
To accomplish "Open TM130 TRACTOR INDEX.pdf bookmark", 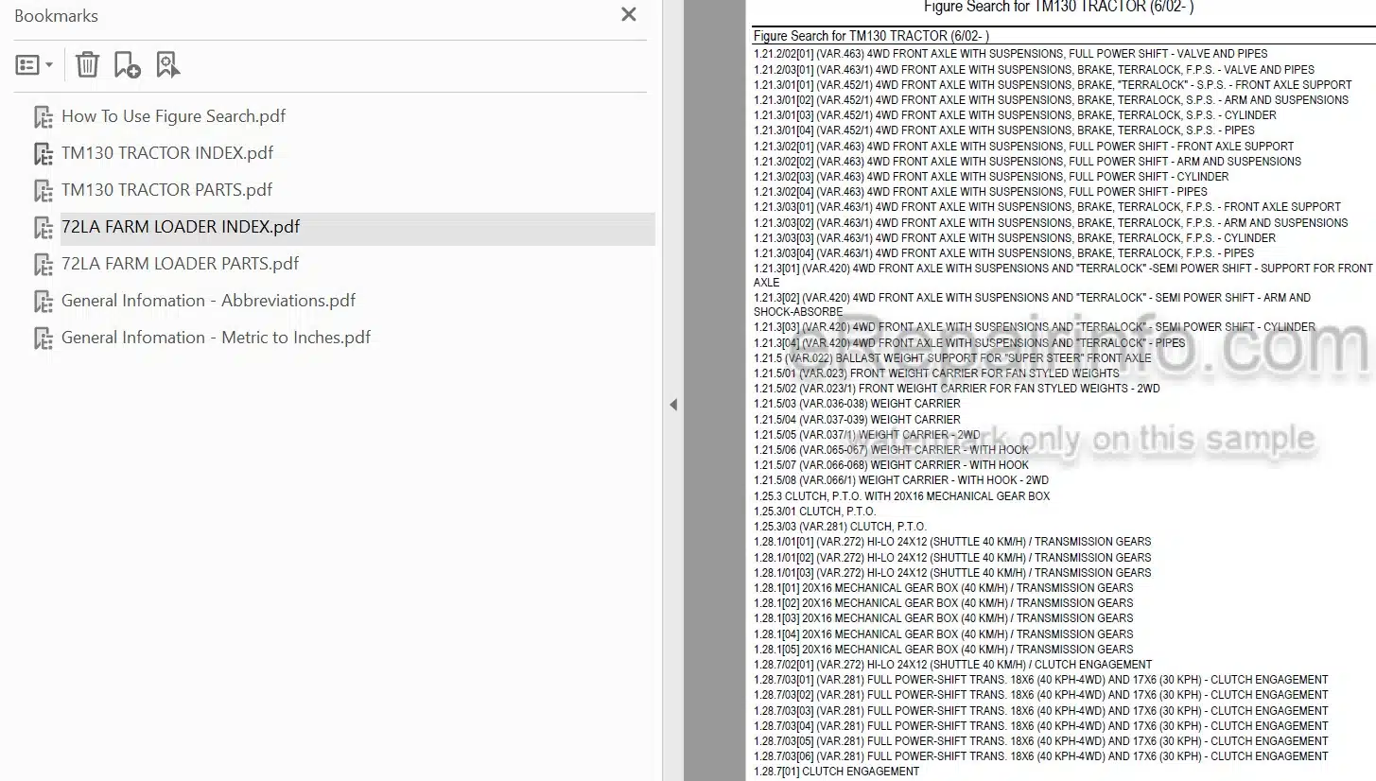I will [x=167, y=153].
